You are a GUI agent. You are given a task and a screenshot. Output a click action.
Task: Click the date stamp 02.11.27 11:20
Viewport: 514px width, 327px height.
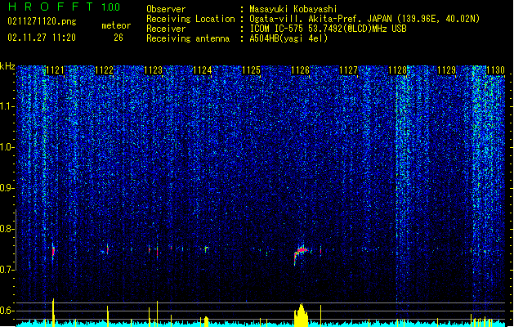click(42, 38)
